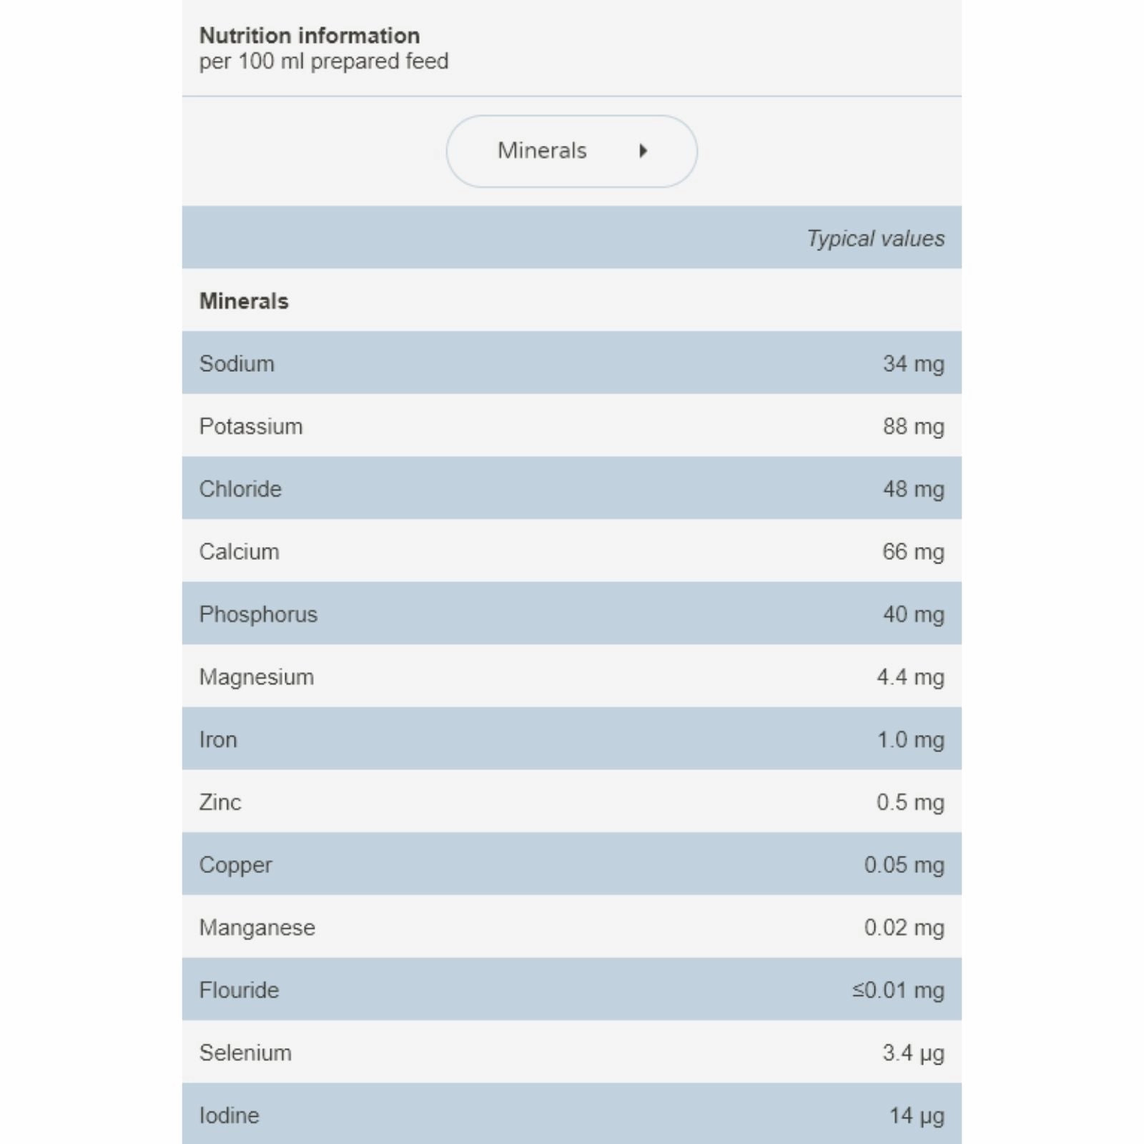Select the Calcium row

point(571,551)
